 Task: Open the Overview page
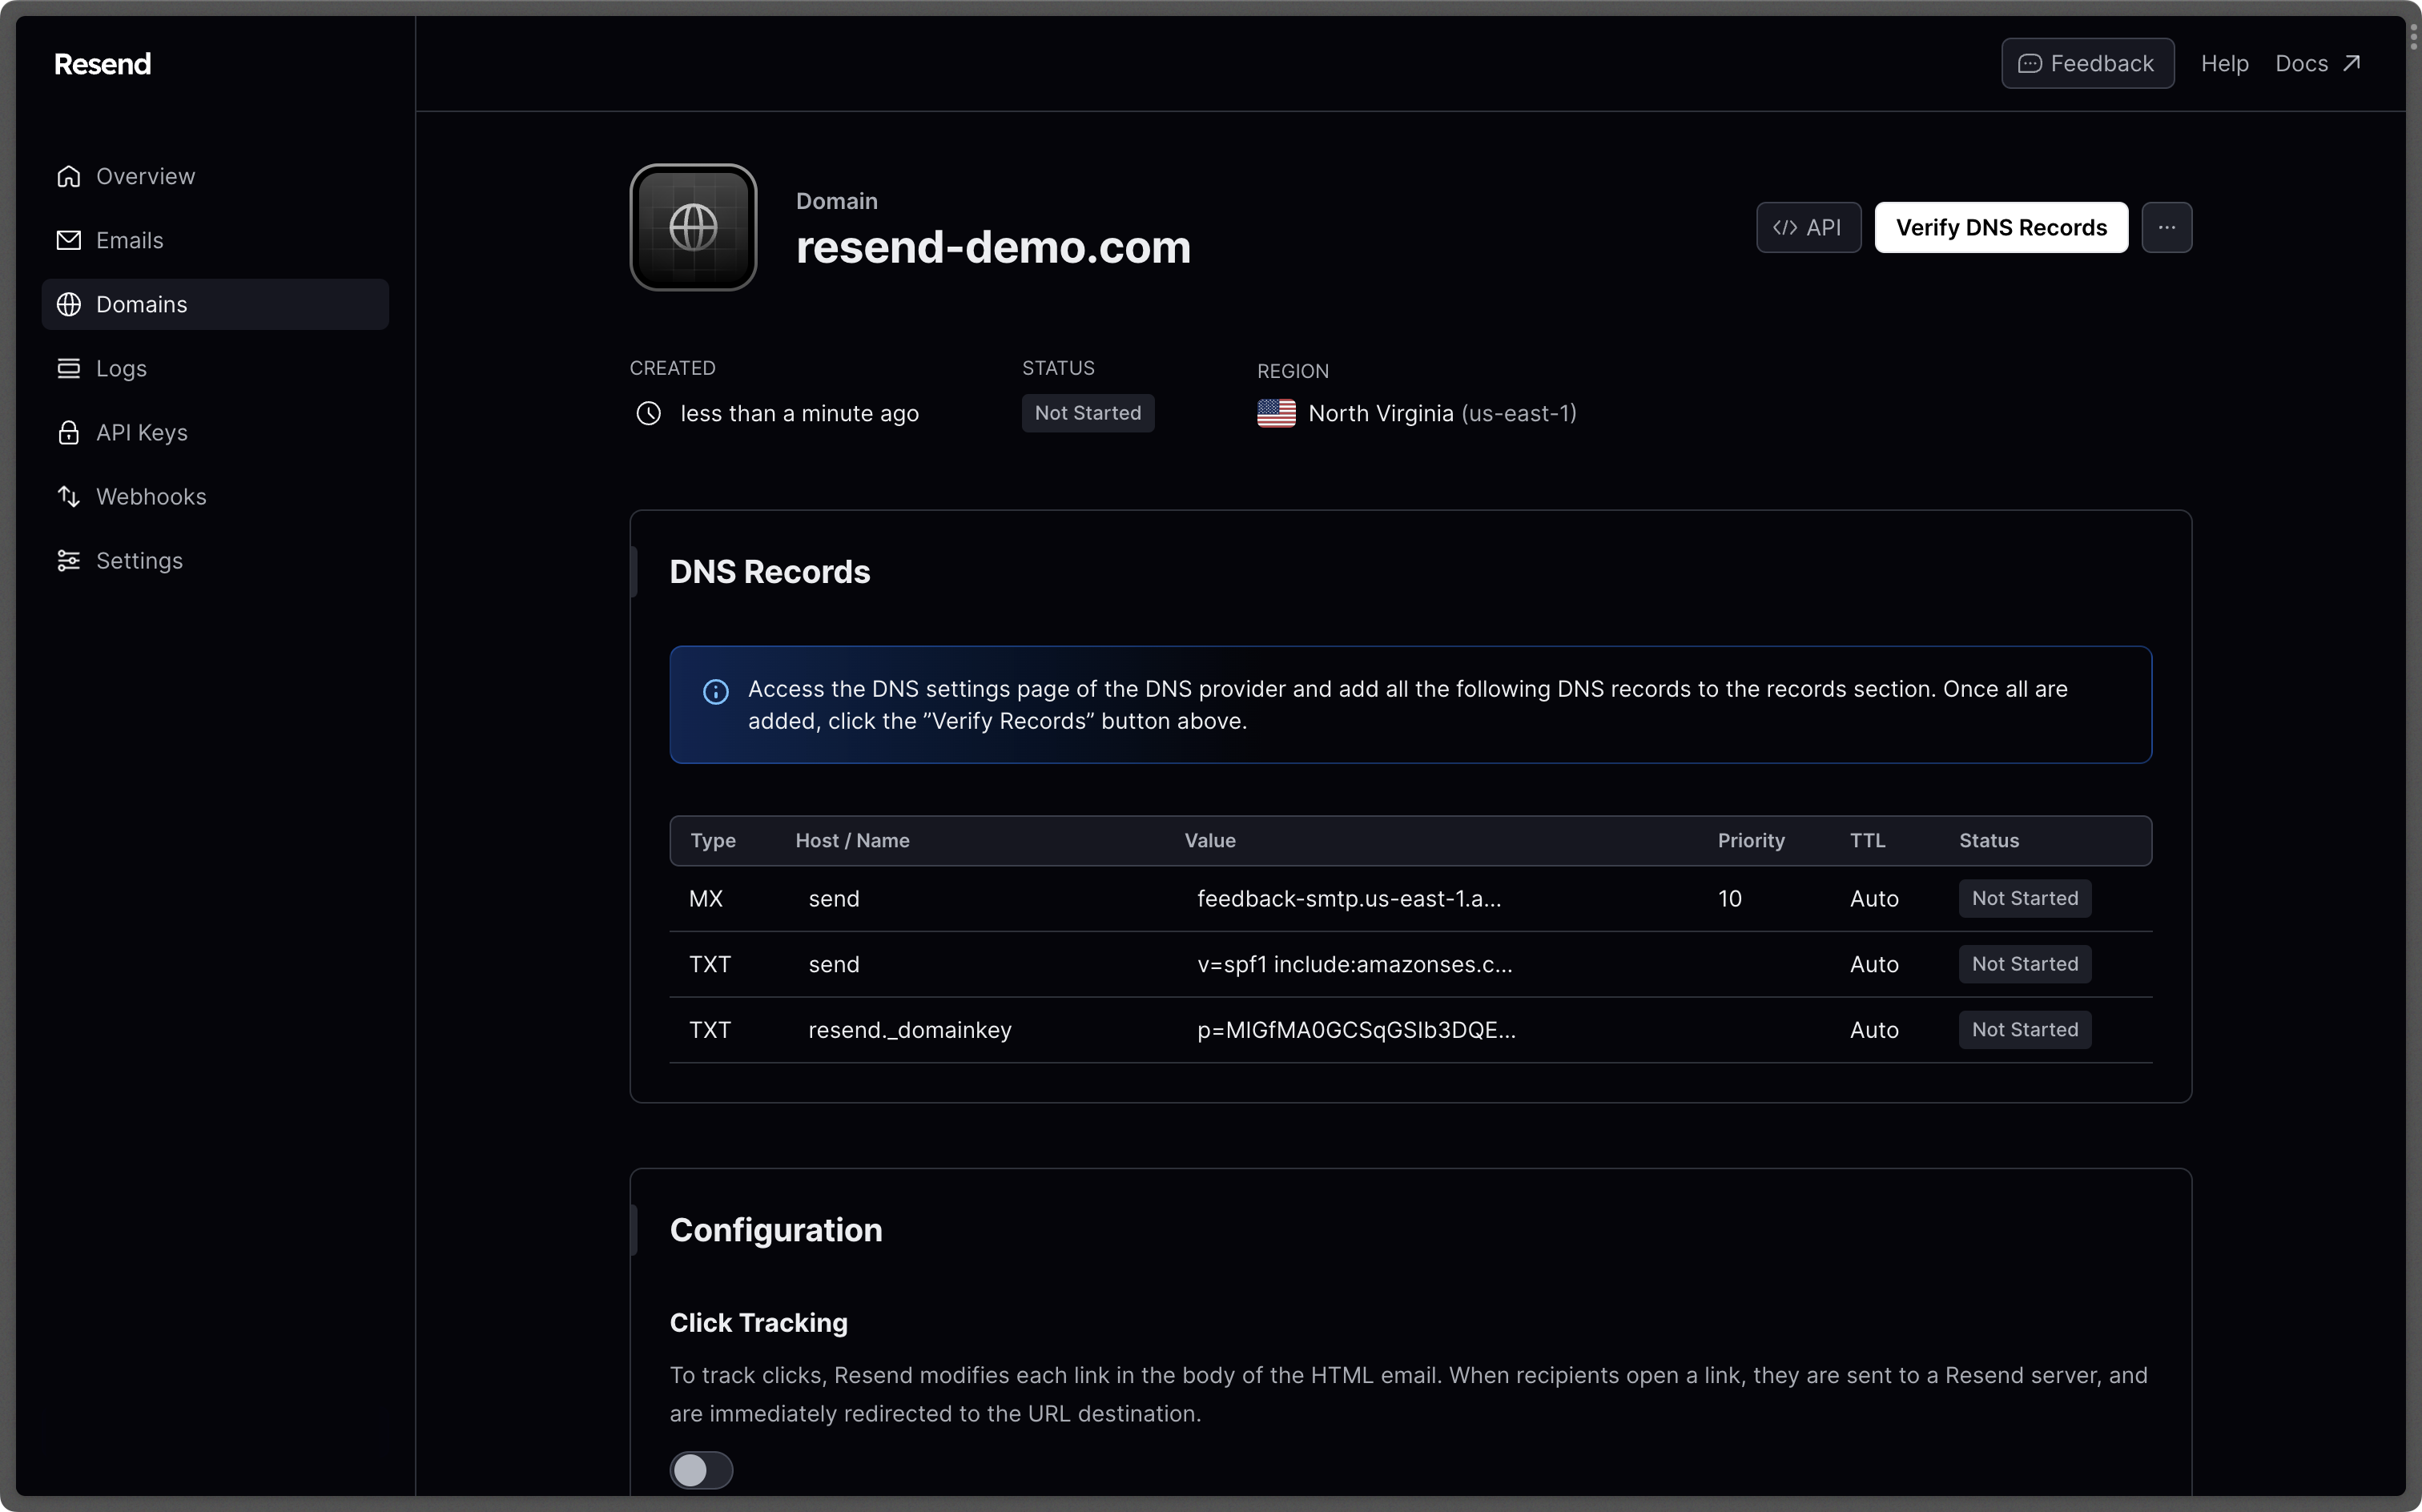click(215, 176)
